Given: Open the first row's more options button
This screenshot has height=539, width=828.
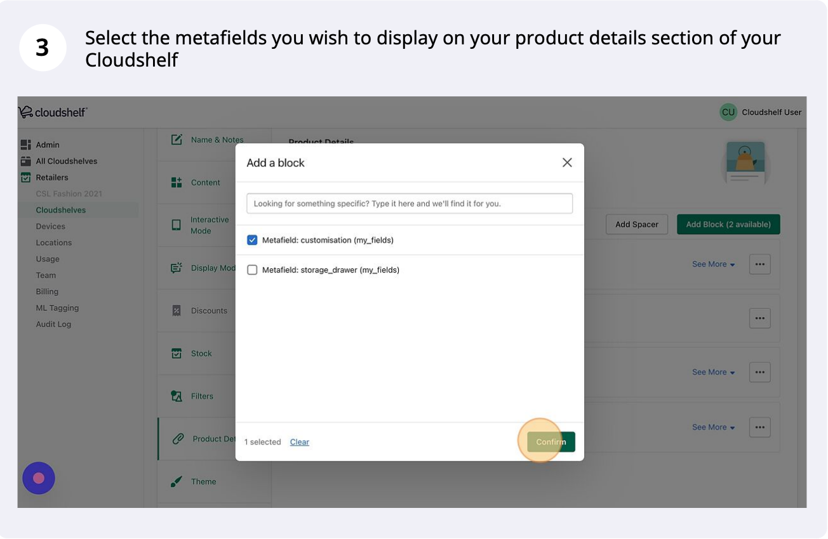Looking at the screenshot, I should [760, 264].
